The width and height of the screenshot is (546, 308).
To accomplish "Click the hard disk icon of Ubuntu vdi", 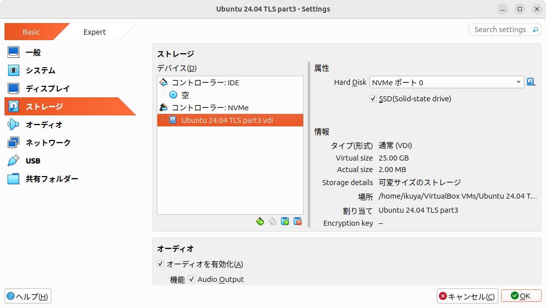I will tap(173, 120).
